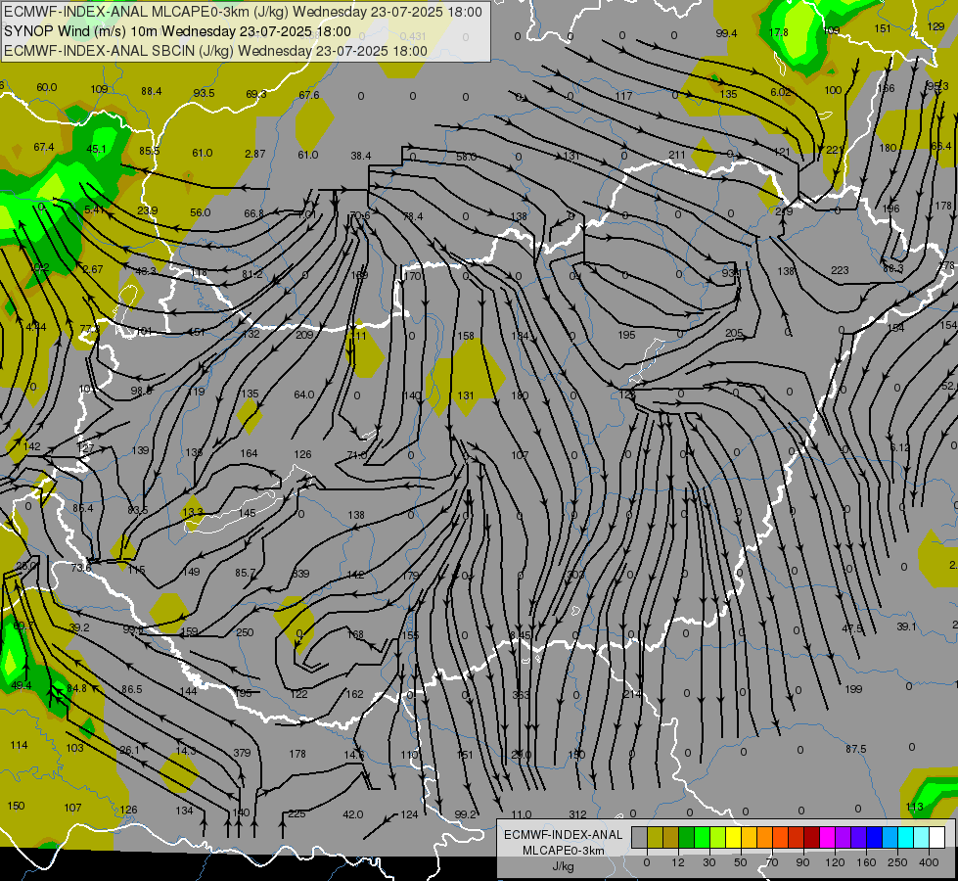Click the legend title ECMWF-INDEX-ANAL

(x=563, y=835)
